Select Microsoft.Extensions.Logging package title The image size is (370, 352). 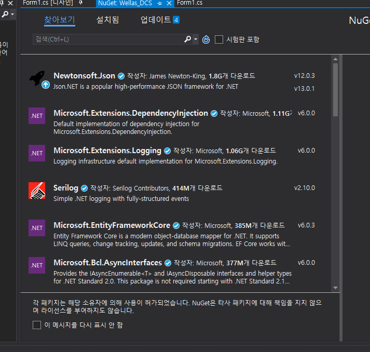(107, 151)
